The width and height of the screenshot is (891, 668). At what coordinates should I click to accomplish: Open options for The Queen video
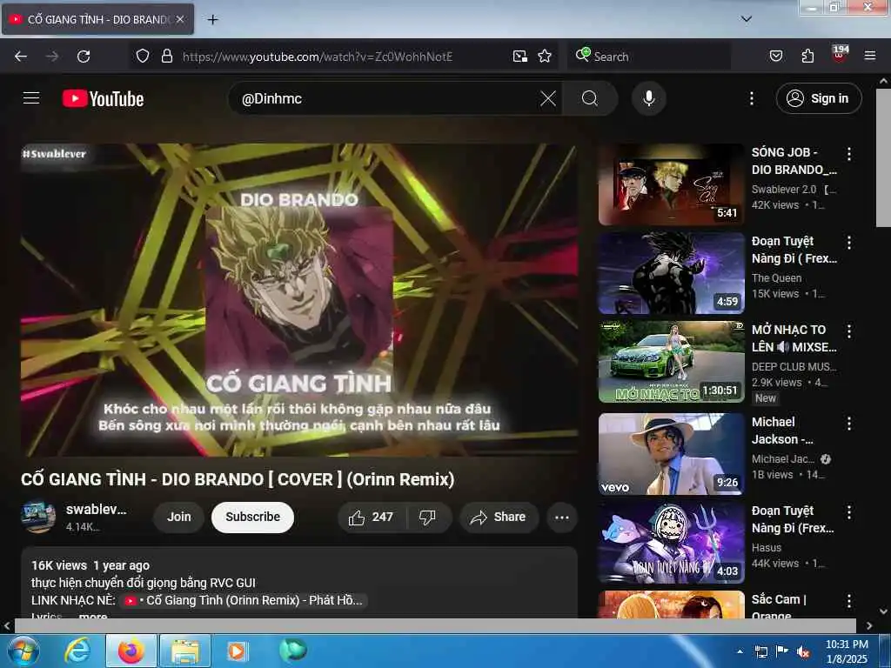[x=848, y=243]
